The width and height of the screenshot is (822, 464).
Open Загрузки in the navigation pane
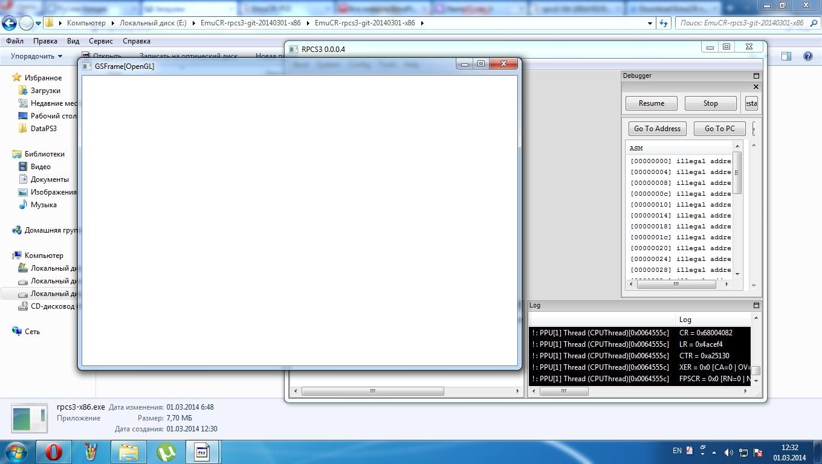45,91
